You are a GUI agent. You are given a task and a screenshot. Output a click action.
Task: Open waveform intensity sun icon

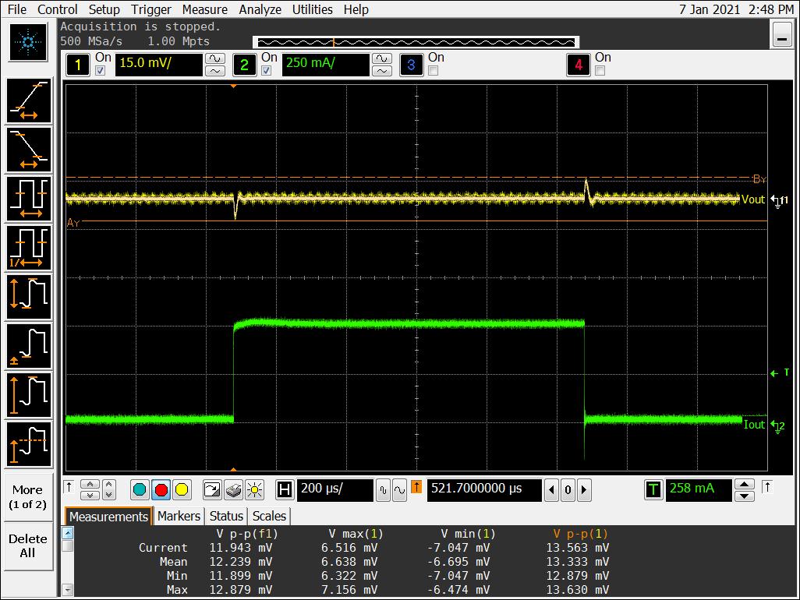pyautogui.click(x=254, y=490)
